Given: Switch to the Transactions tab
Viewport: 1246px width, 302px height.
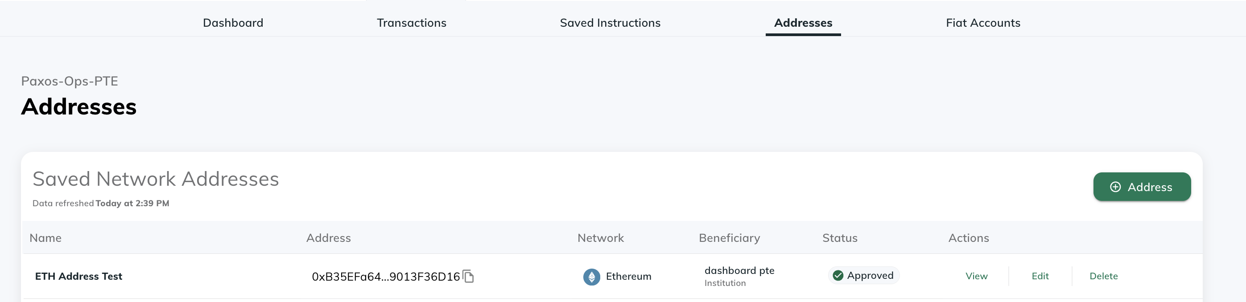Looking at the screenshot, I should pyautogui.click(x=412, y=23).
